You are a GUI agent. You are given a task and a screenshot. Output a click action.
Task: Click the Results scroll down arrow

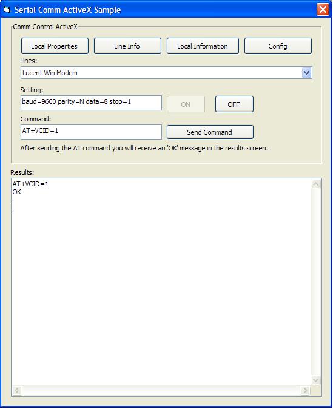pyautogui.click(x=316, y=380)
